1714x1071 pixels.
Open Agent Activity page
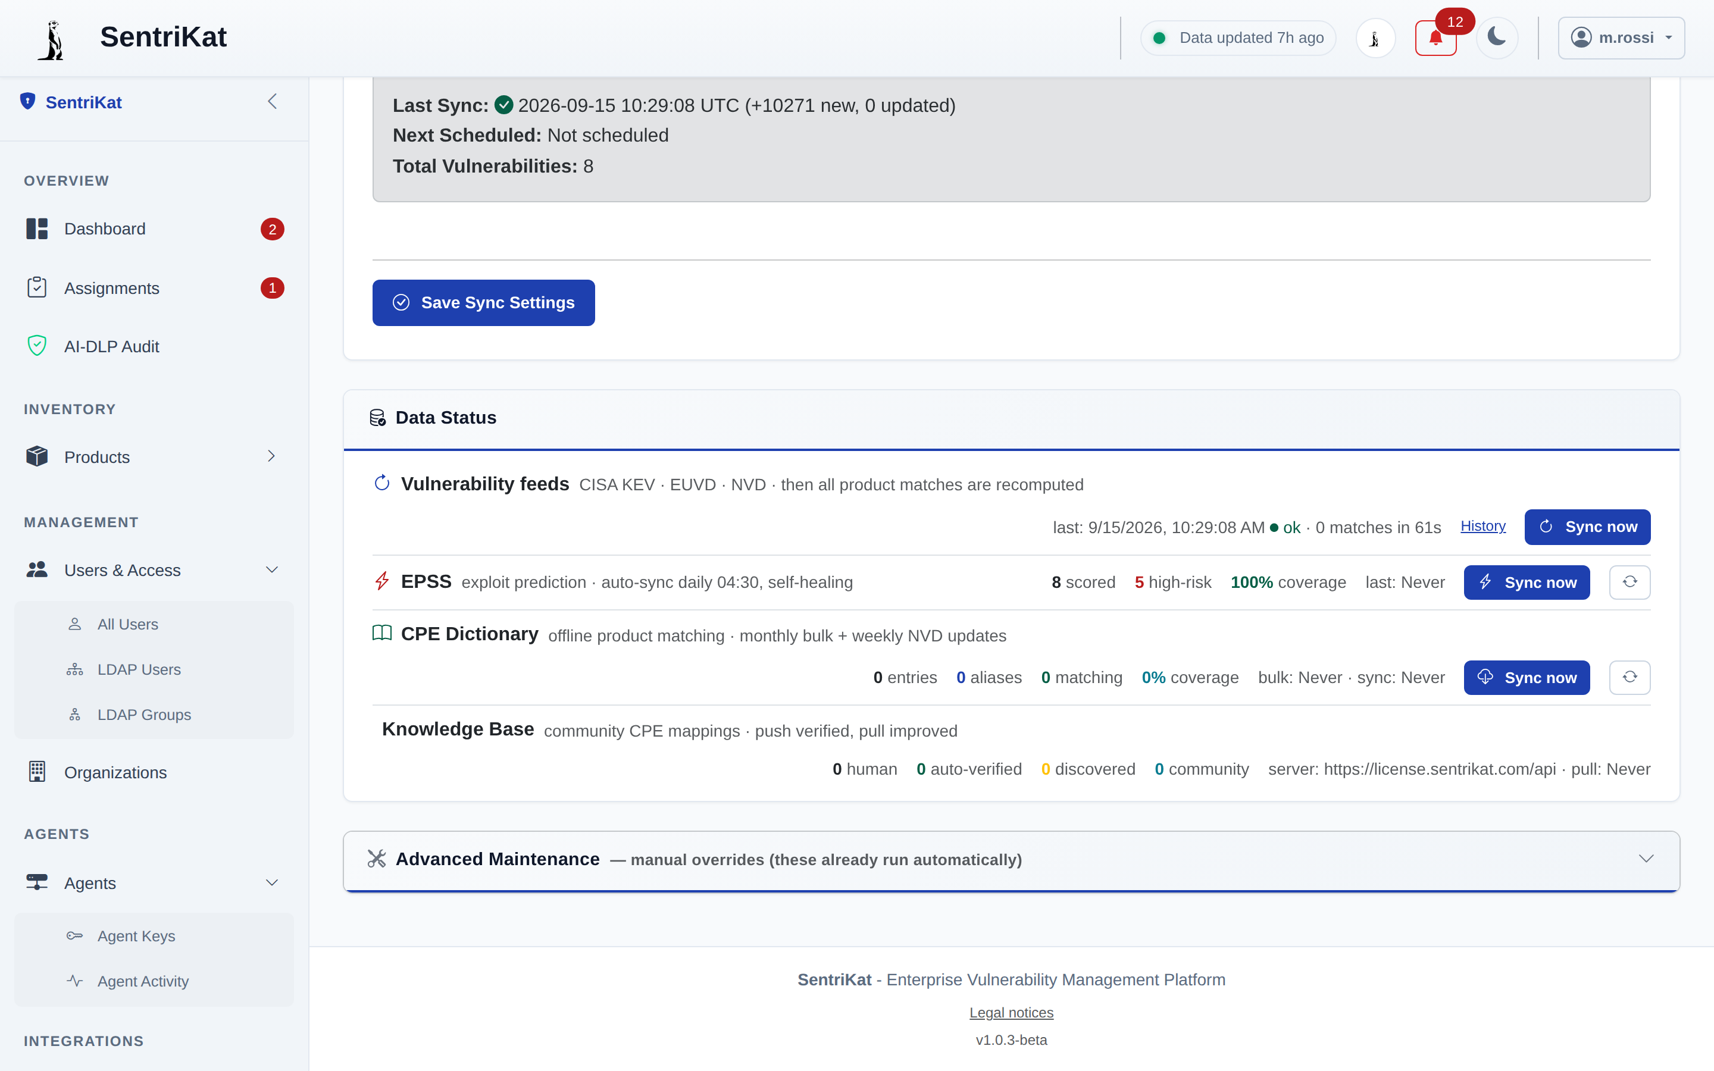tap(154, 981)
